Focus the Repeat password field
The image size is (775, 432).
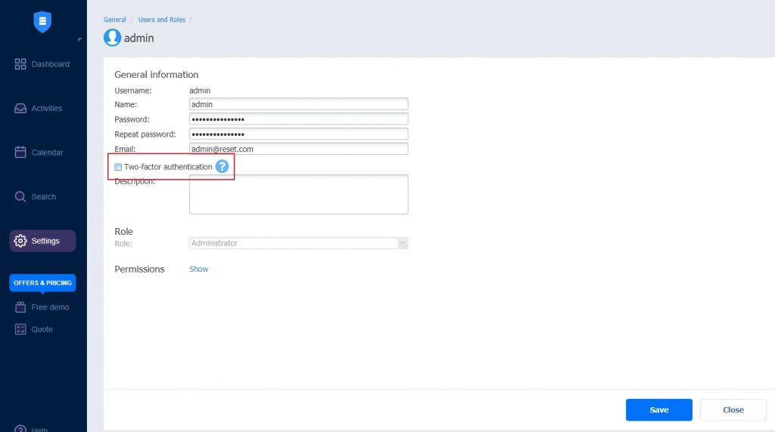coord(298,134)
